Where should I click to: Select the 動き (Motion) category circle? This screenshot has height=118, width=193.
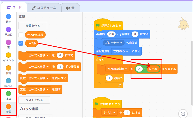click(8, 17)
